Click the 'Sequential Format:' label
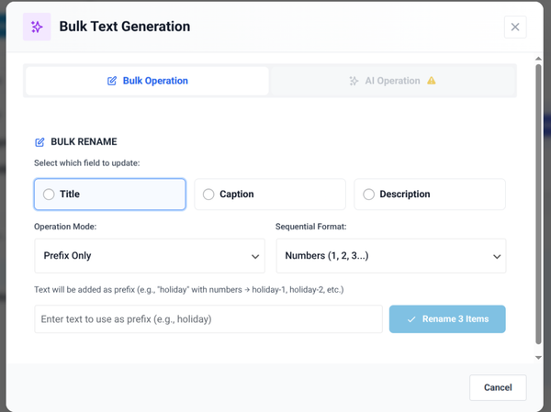The height and width of the screenshot is (412, 551). pos(310,227)
